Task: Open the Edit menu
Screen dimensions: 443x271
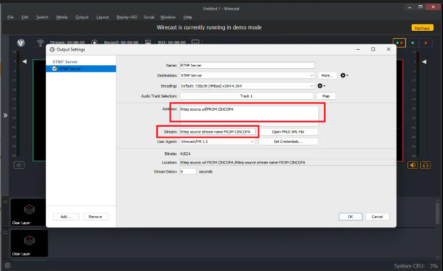Action: [x=25, y=17]
